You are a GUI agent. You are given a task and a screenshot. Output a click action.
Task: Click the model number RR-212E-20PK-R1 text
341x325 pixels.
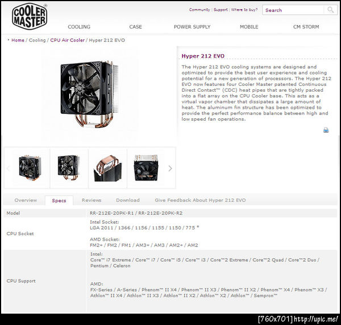(x=112, y=213)
